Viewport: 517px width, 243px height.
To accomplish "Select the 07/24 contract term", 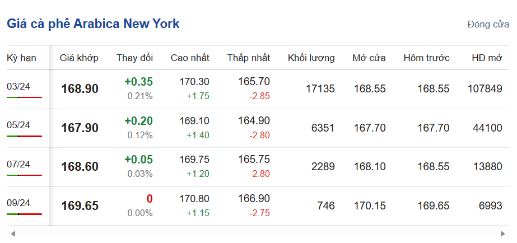I will click(18, 164).
